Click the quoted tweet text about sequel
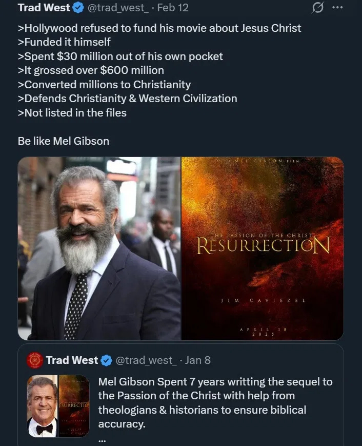The width and height of the screenshot is (362, 446). [215, 403]
